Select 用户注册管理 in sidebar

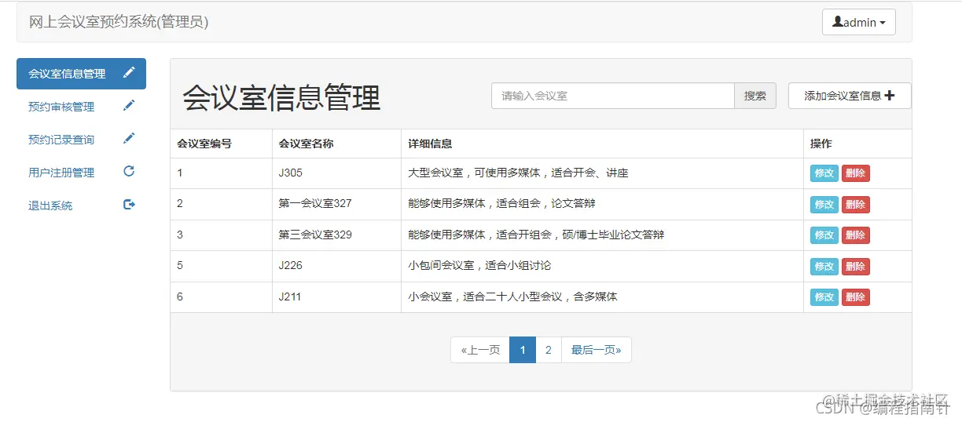pos(81,173)
